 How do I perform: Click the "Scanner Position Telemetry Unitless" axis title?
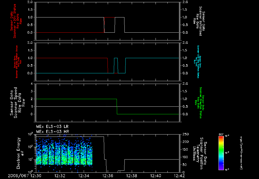click(200, 153)
